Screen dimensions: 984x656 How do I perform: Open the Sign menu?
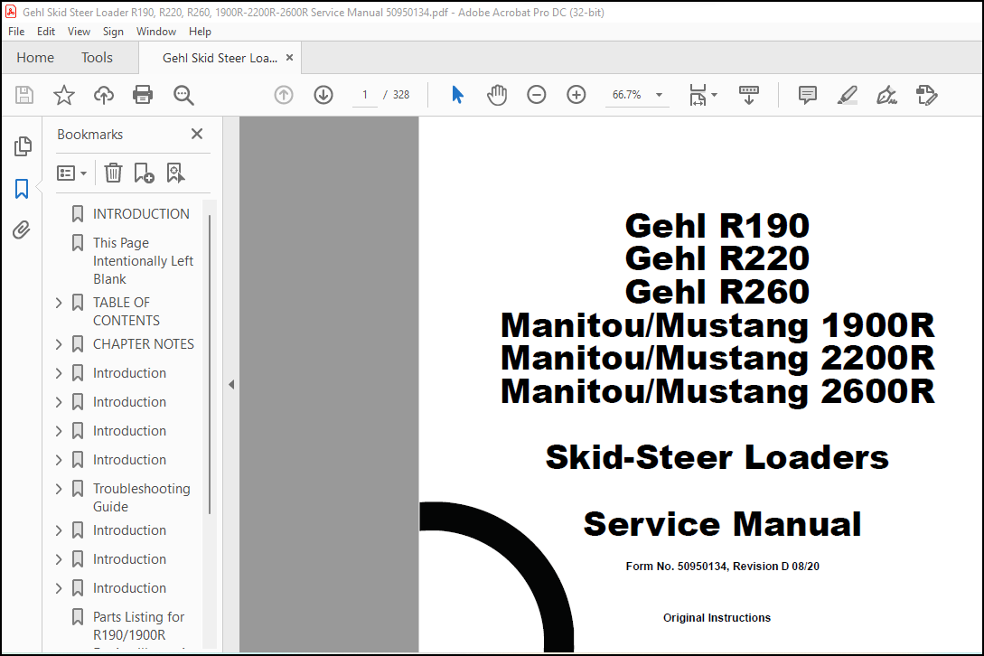click(113, 32)
